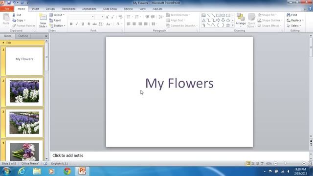This screenshot has height=176, width=313.
Task: Collapse the Title section
Action: 3,43
